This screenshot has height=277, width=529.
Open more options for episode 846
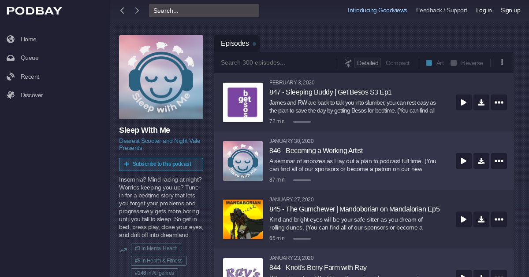[499, 161]
